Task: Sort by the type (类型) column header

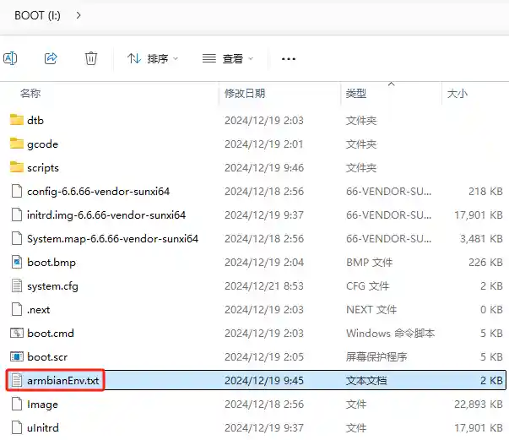Action: 356,94
